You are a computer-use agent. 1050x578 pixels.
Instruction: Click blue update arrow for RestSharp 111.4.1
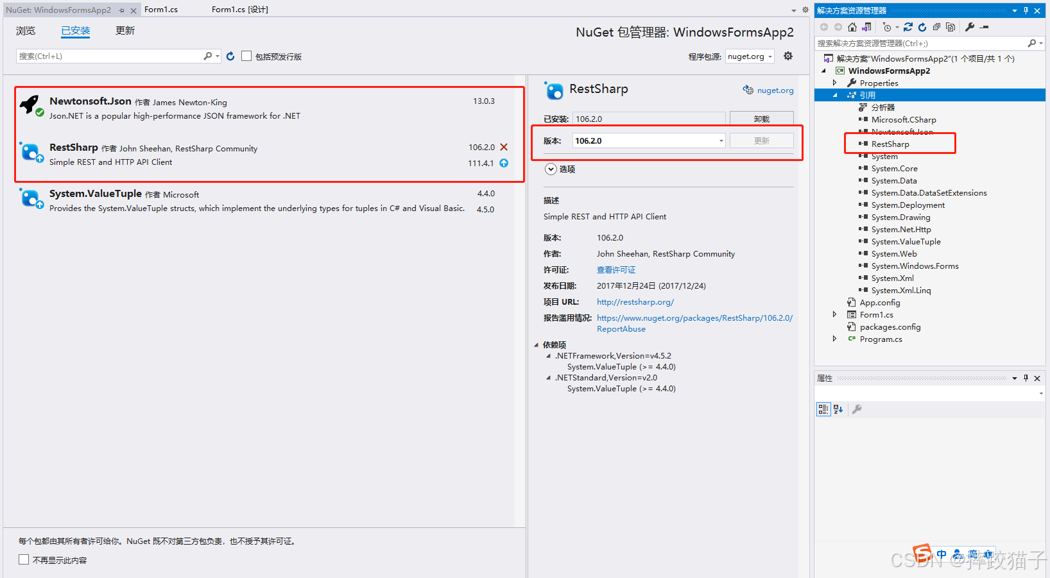coord(504,163)
